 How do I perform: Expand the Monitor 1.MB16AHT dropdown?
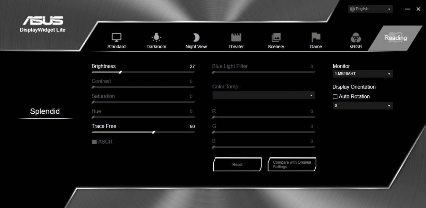(363, 74)
